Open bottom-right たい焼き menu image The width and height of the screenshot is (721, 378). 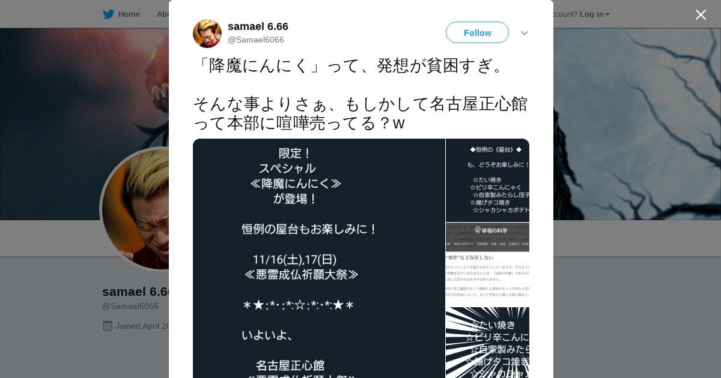click(488, 343)
